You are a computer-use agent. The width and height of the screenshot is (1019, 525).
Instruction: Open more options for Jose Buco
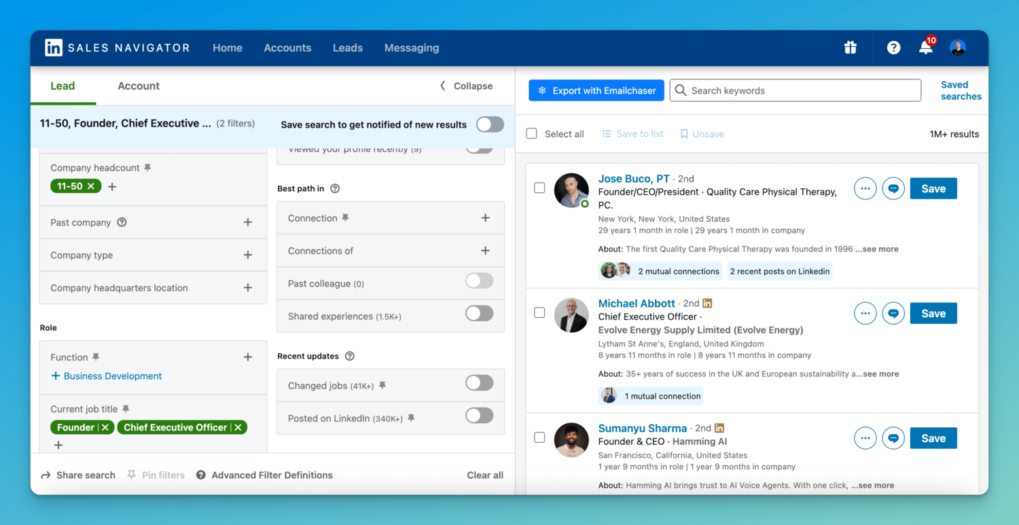click(x=865, y=189)
